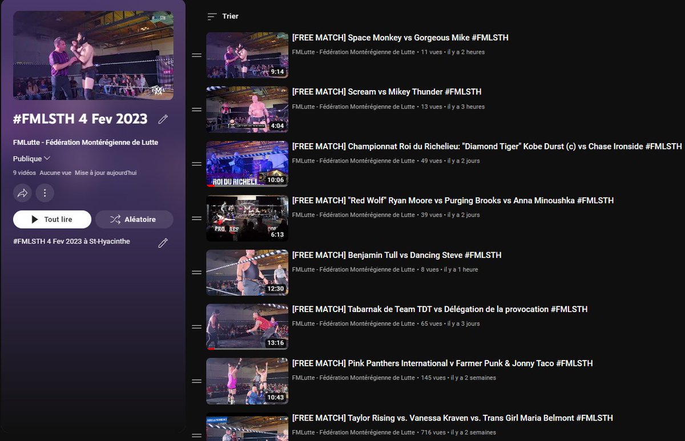Shuffle playlist with Aléatoire button
The height and width of the screenshot is (441, 685).
(x=134, y=220)
